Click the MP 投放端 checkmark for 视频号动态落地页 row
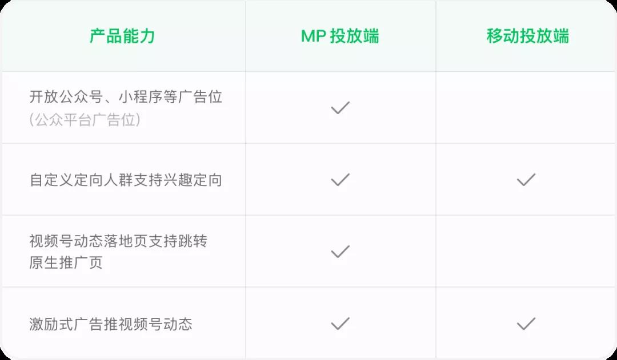Image resolution: width=617 pixels, height=360 pixels. pos(340,252)
